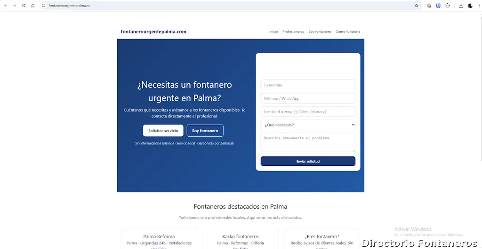Open the downloads icon
This screenshot has width=482, height=249.
click(461, 6)
